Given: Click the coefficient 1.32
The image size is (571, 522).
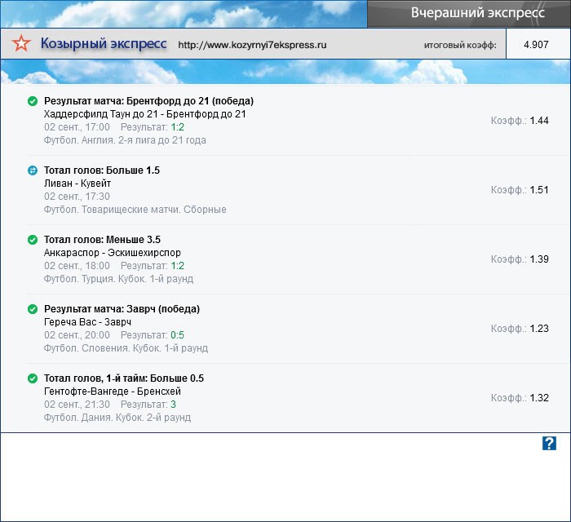Looking at the screenshot, I should click(x=539, y=398).
